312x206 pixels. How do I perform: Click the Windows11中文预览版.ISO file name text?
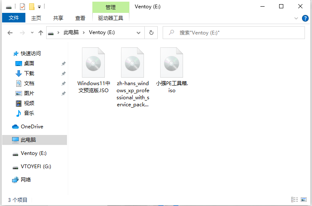tap(94, 87)
